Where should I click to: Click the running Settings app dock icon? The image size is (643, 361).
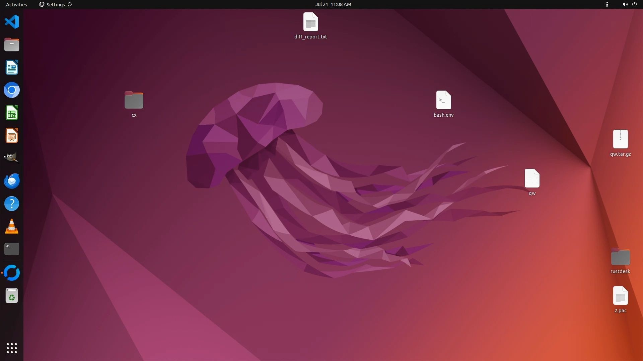tap(12, 273)
